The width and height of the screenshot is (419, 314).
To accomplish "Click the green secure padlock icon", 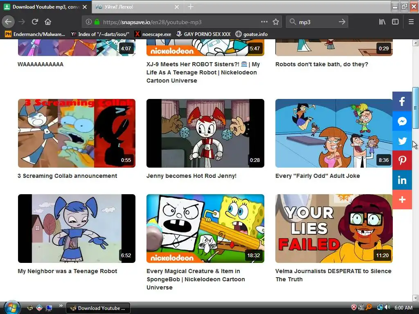I will [97, 22].
